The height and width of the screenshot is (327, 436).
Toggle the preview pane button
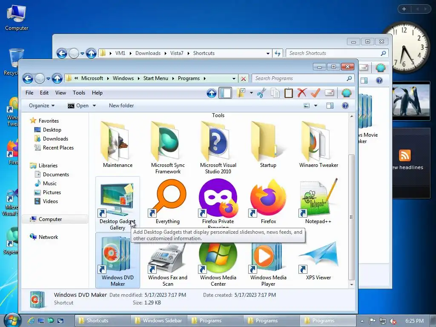[x=330, y=106]
